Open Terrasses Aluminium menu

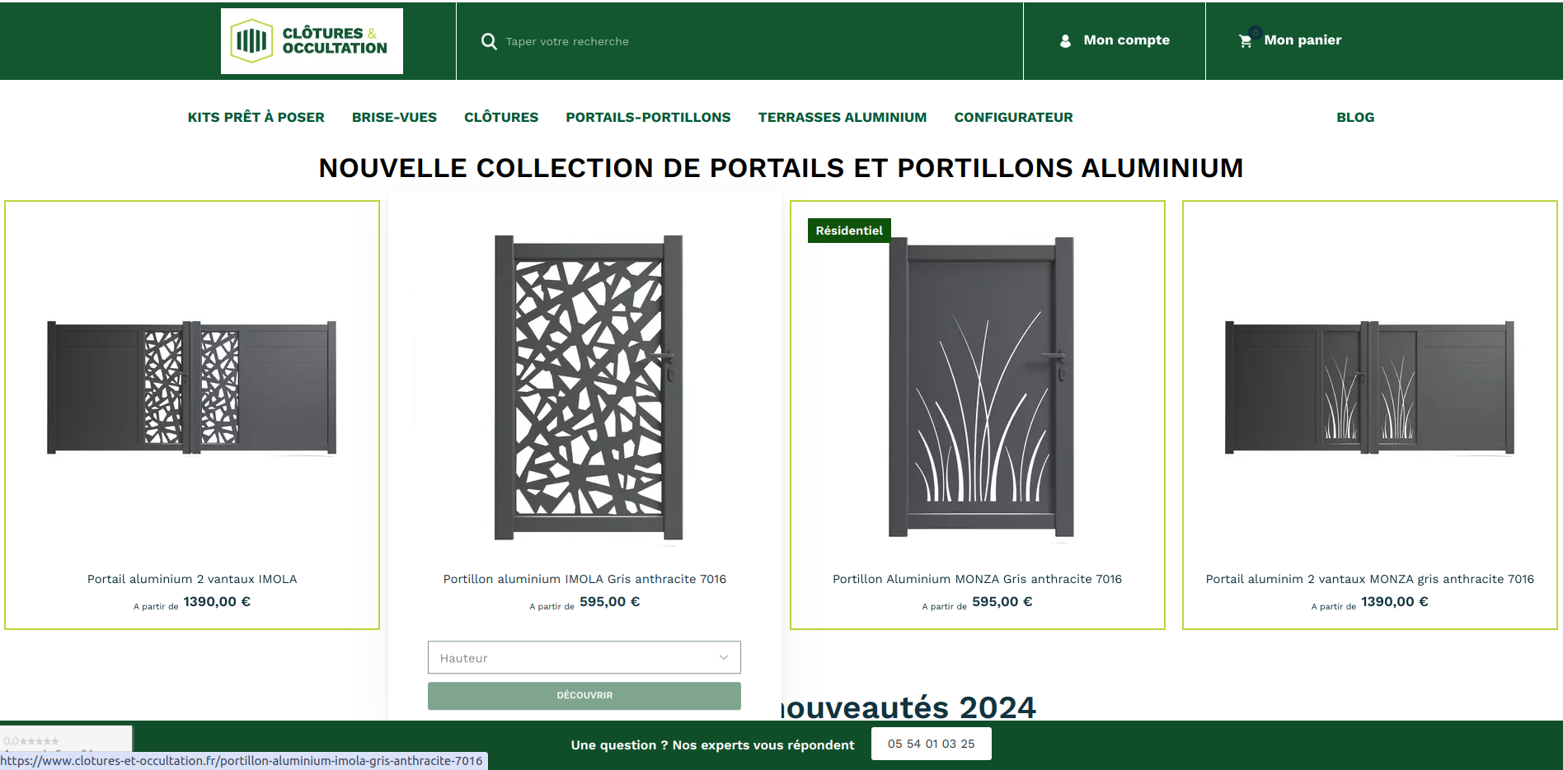tap(843, 117)
